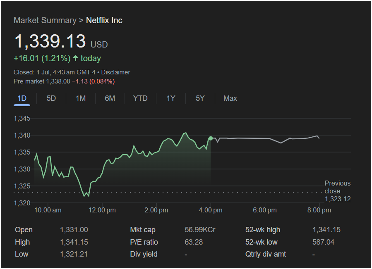Select the YTD tab
Screen dimensions: 372x269
pos(140,98)
